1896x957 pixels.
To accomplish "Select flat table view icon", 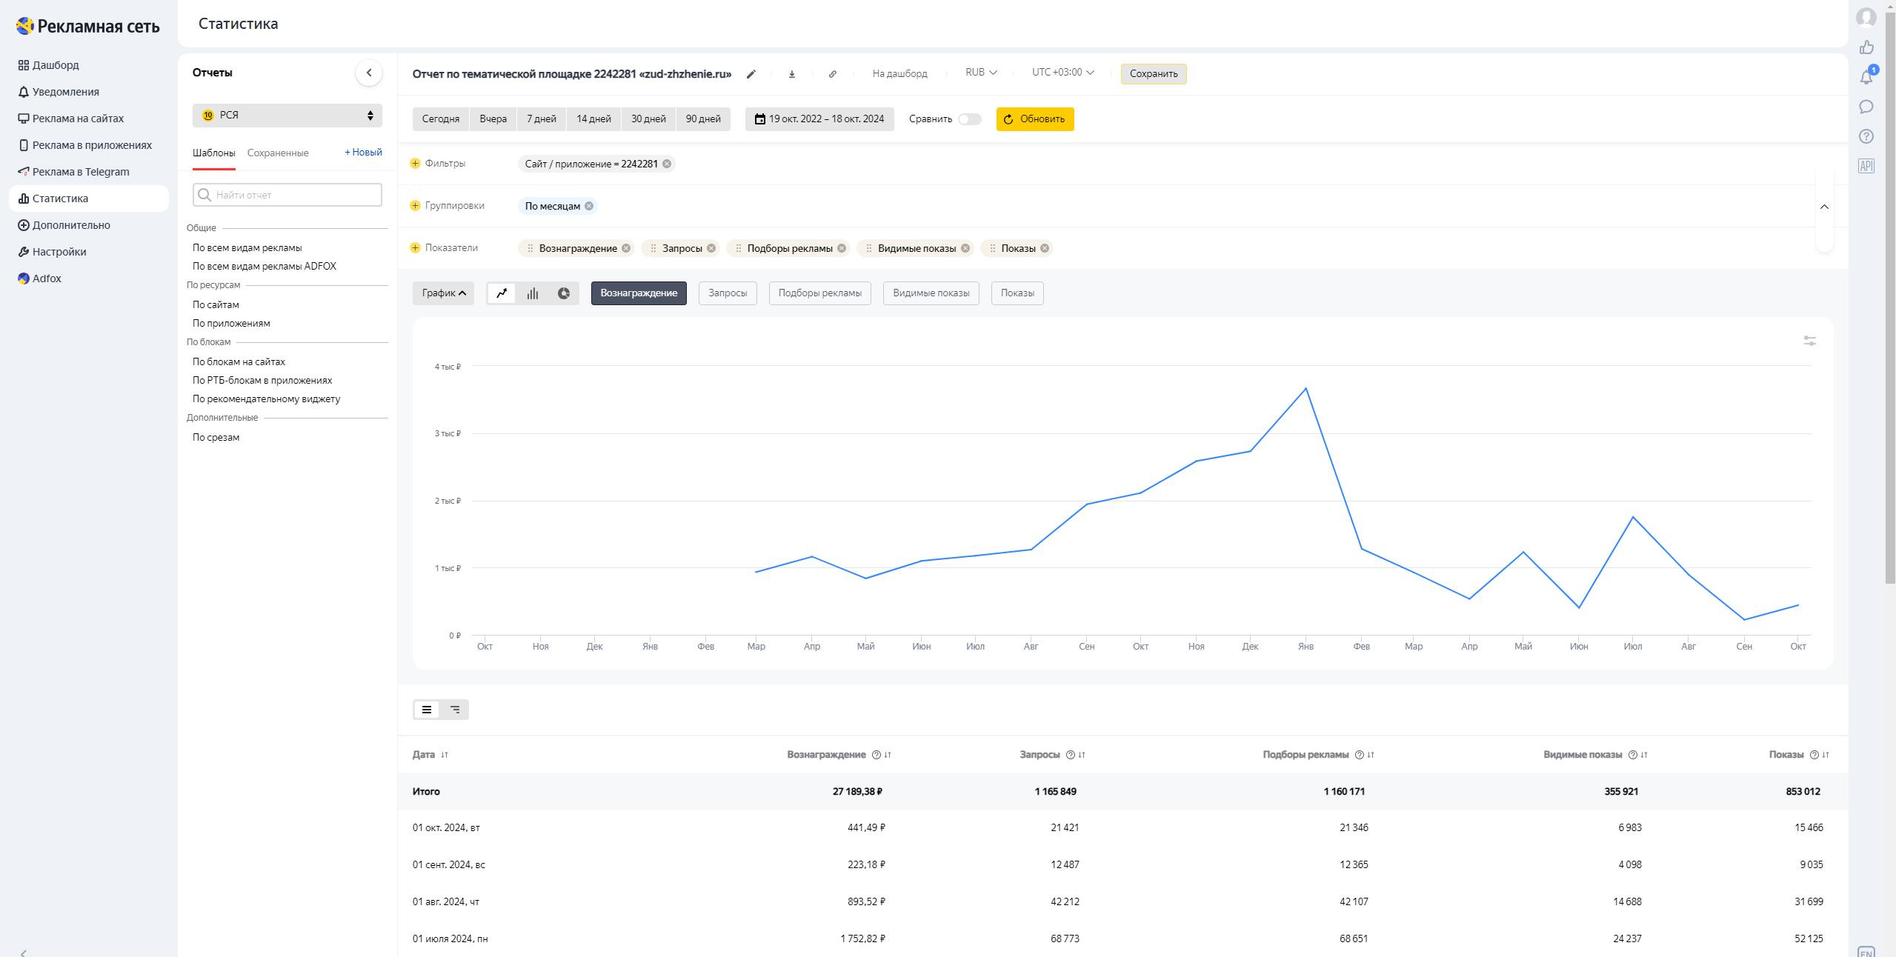I will point(427,710).
